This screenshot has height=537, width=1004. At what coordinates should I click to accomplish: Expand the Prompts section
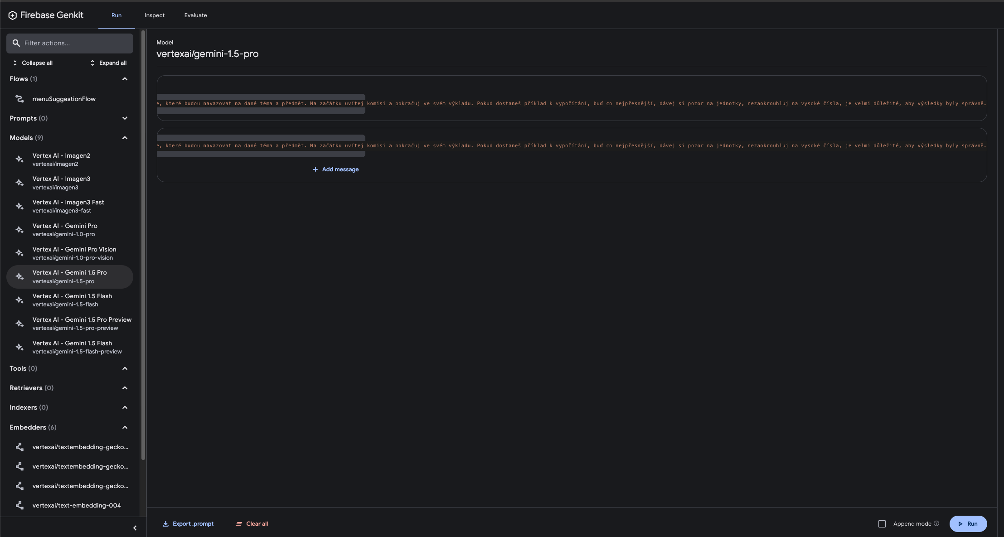click(x=125, y=118)
